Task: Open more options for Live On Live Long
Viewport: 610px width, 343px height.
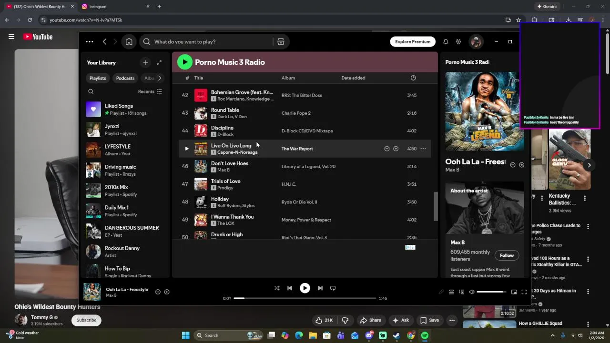Action: click(423, 149)
